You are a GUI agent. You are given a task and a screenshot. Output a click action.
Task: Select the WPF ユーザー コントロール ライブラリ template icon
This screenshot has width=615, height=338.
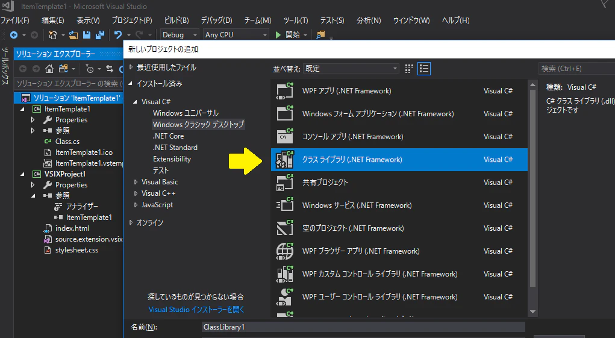click(285, 297)
